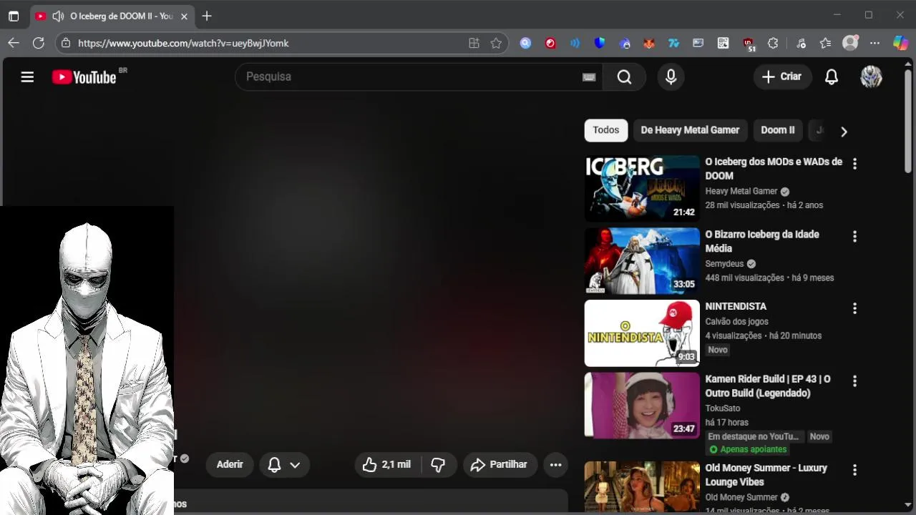Like the video with thumbs up
Screen dimensions: 916x515
pyautogui.click(x=387, y=464)
